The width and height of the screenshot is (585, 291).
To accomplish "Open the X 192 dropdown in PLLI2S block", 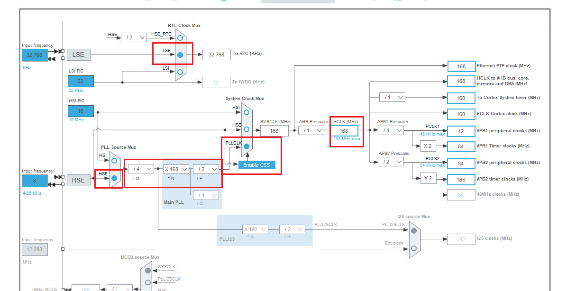I will point(255,229).
